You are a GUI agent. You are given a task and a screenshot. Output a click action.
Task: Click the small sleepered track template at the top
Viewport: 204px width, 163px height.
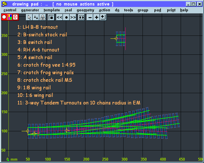tap(121, 39)
